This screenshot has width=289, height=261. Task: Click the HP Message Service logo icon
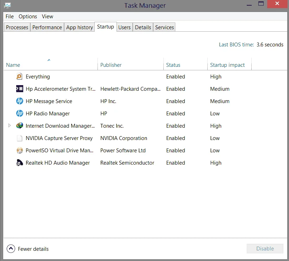(x=20, y=101)
